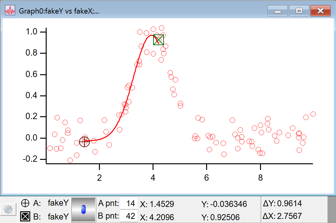Click the ΔX: 2.7567 readout
This screenshot has width=336, height=223.
click(282, 216)
